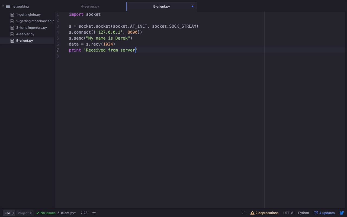
Task: Click line number 7 in gutter
Action: tap(58, 50)
